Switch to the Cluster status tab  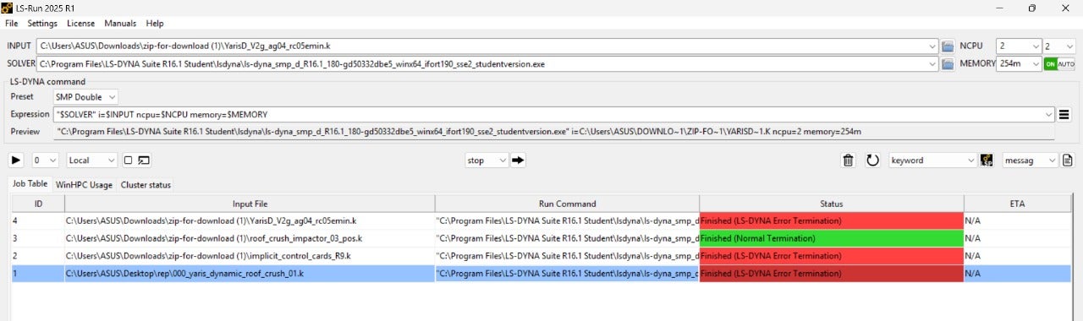point(146,184)
